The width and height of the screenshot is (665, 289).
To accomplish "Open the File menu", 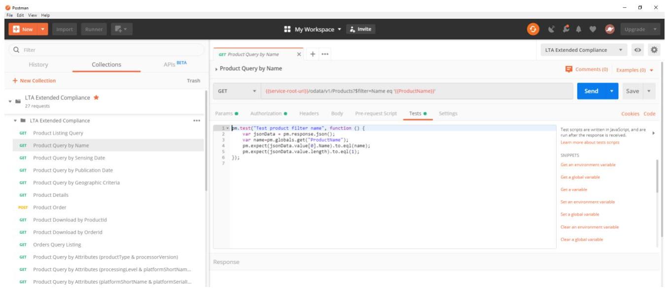I will 10,15.
